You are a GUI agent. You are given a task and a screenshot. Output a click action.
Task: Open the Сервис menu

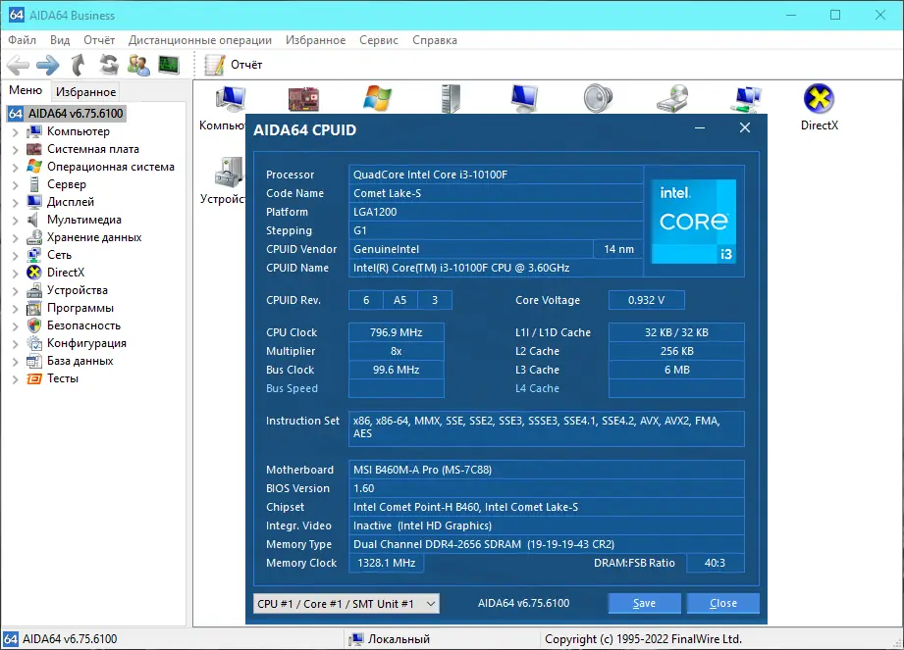(x=379, y=40)
